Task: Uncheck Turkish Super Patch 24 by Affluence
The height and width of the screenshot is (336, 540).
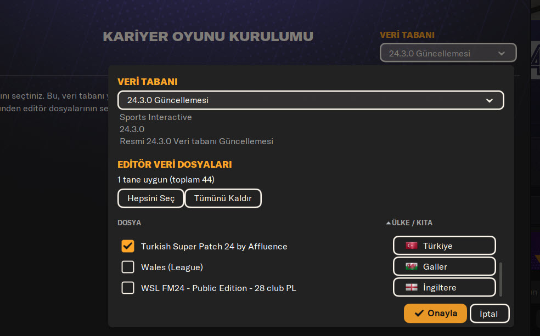Action: (128, 246)
